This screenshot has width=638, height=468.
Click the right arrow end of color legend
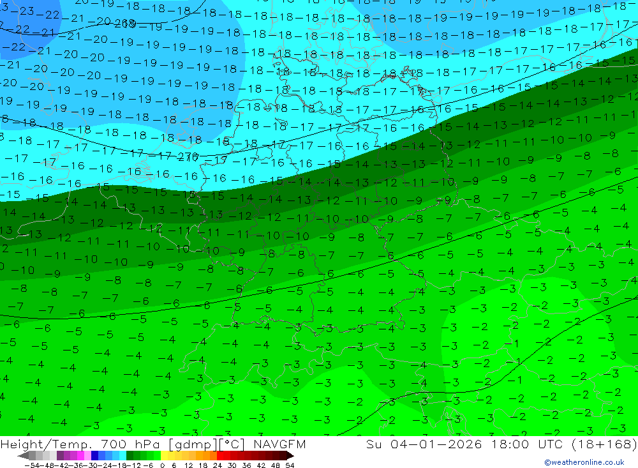[x=290, y=456]
